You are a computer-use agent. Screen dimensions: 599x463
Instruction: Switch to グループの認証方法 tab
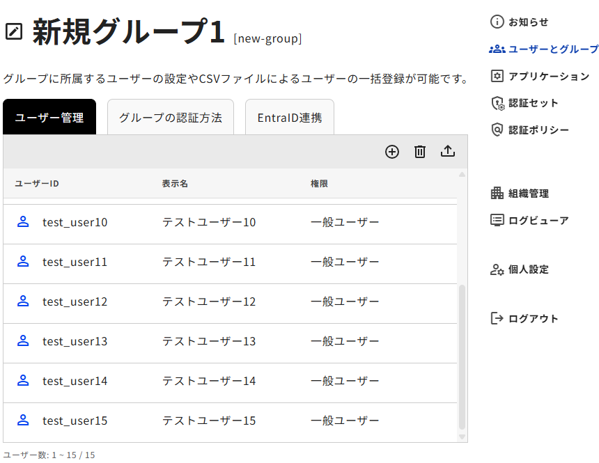(x=170, y=118)
